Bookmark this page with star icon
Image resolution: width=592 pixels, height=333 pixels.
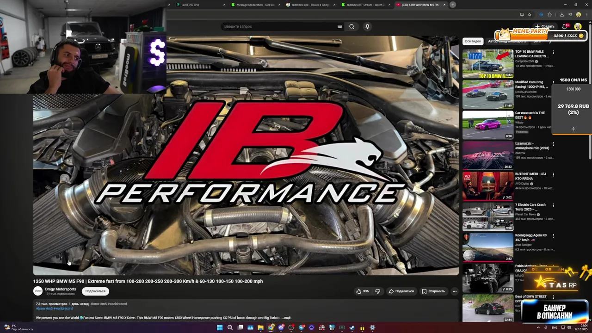click(530, 14)
